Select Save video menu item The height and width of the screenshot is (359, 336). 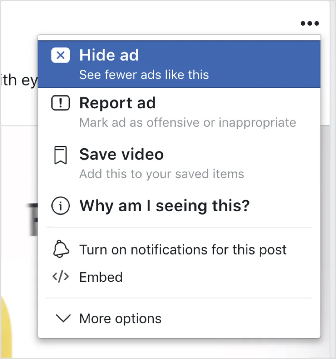pyautogui.click(x=179, y=163)
